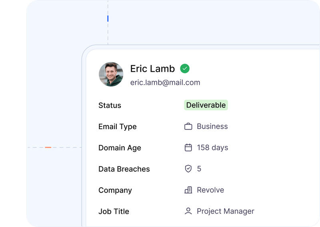Click the 158 days value
The image size is (320, 227).
click(x=212, y=148)
